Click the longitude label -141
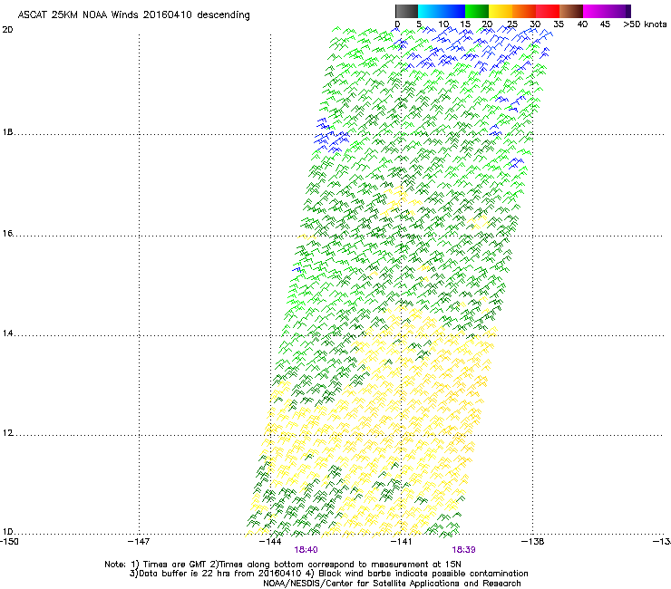 pyautogui.click(x=401, y=542)
